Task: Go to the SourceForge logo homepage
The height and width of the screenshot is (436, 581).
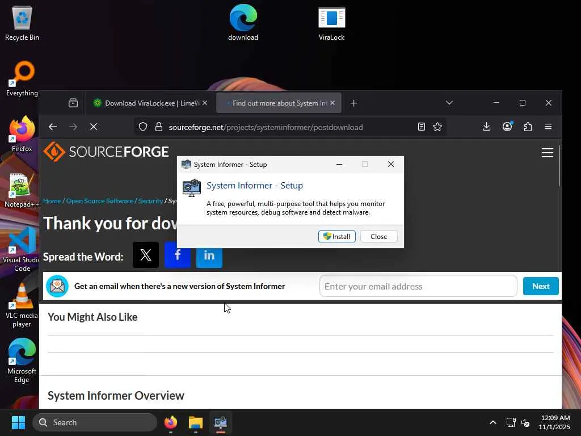Action: coord(106,152)
